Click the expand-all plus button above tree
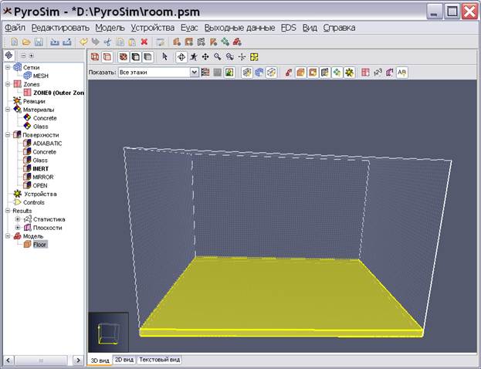 tap(31, 56)
